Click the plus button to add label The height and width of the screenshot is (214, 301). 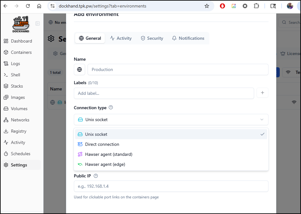[x=262, y=93]
